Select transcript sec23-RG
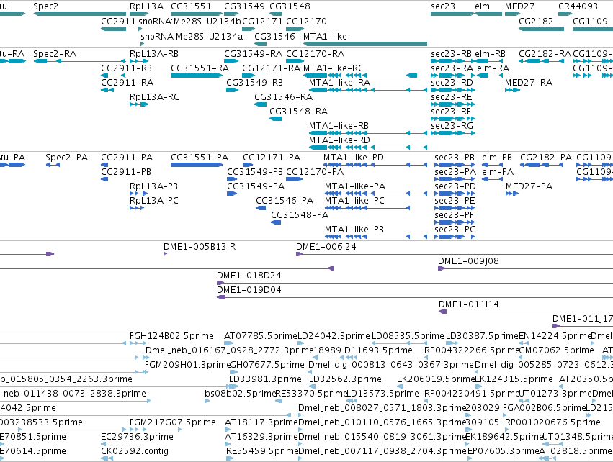Viewport: 613px width, 462px height. click(x=452, y=133)
